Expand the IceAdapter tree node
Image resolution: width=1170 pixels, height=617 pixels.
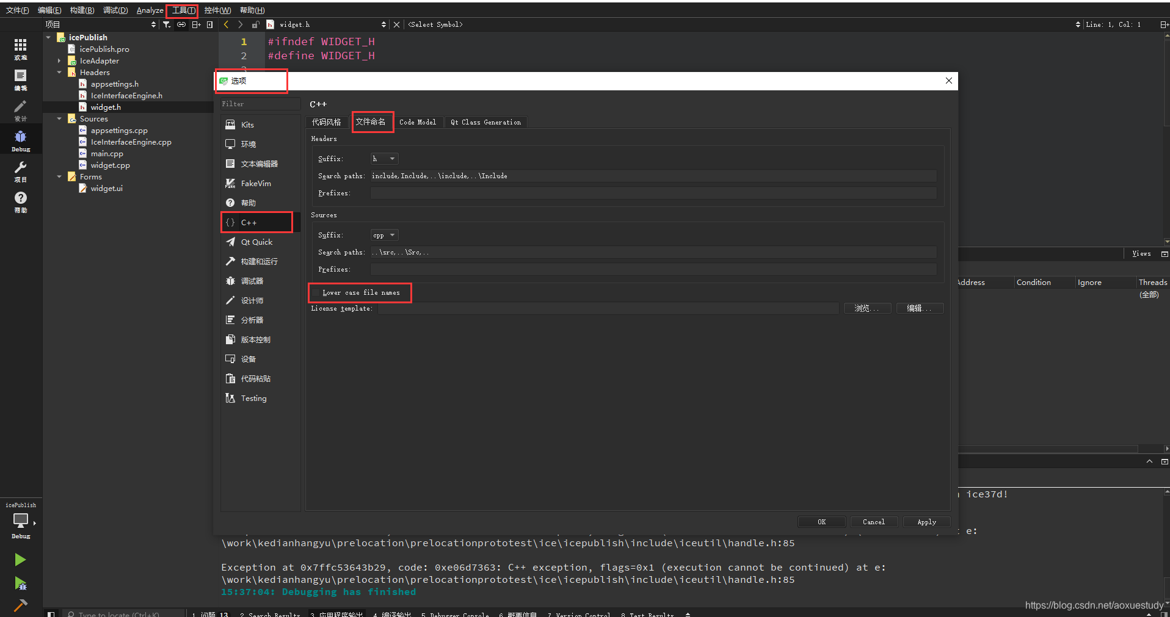(x=59, y=60)
